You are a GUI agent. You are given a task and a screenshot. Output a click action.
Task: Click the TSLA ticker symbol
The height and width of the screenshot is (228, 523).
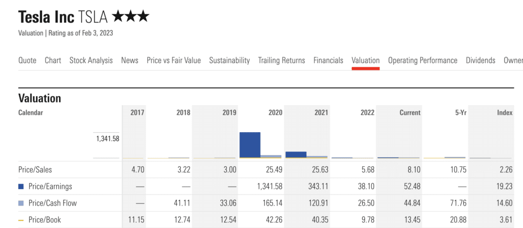pos(93,17)
